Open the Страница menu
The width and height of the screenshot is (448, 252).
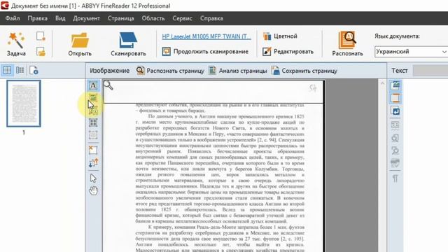121,18
